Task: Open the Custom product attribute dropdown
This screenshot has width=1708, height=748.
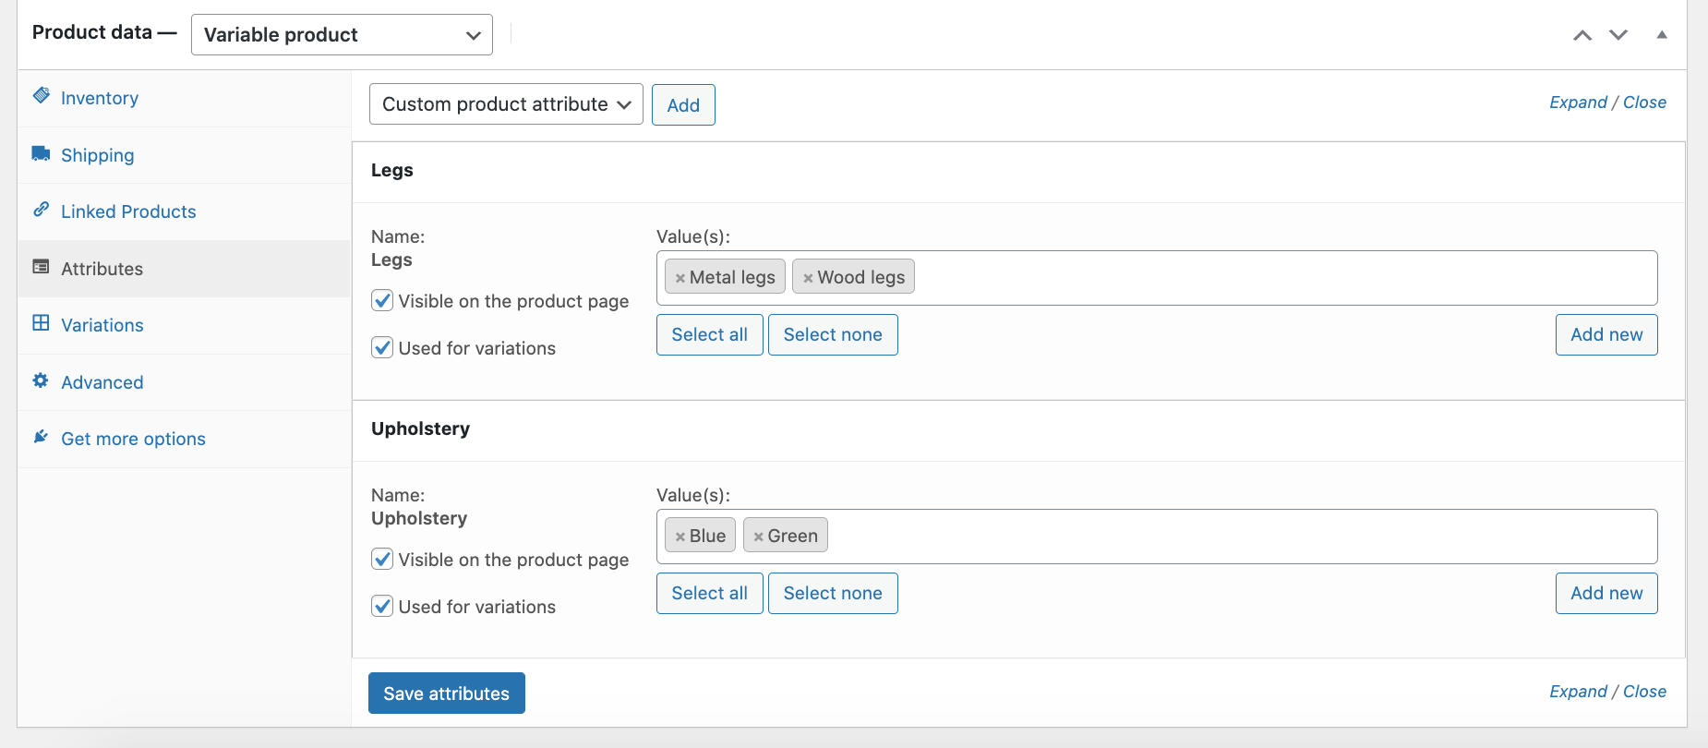Action: [506, 104]
